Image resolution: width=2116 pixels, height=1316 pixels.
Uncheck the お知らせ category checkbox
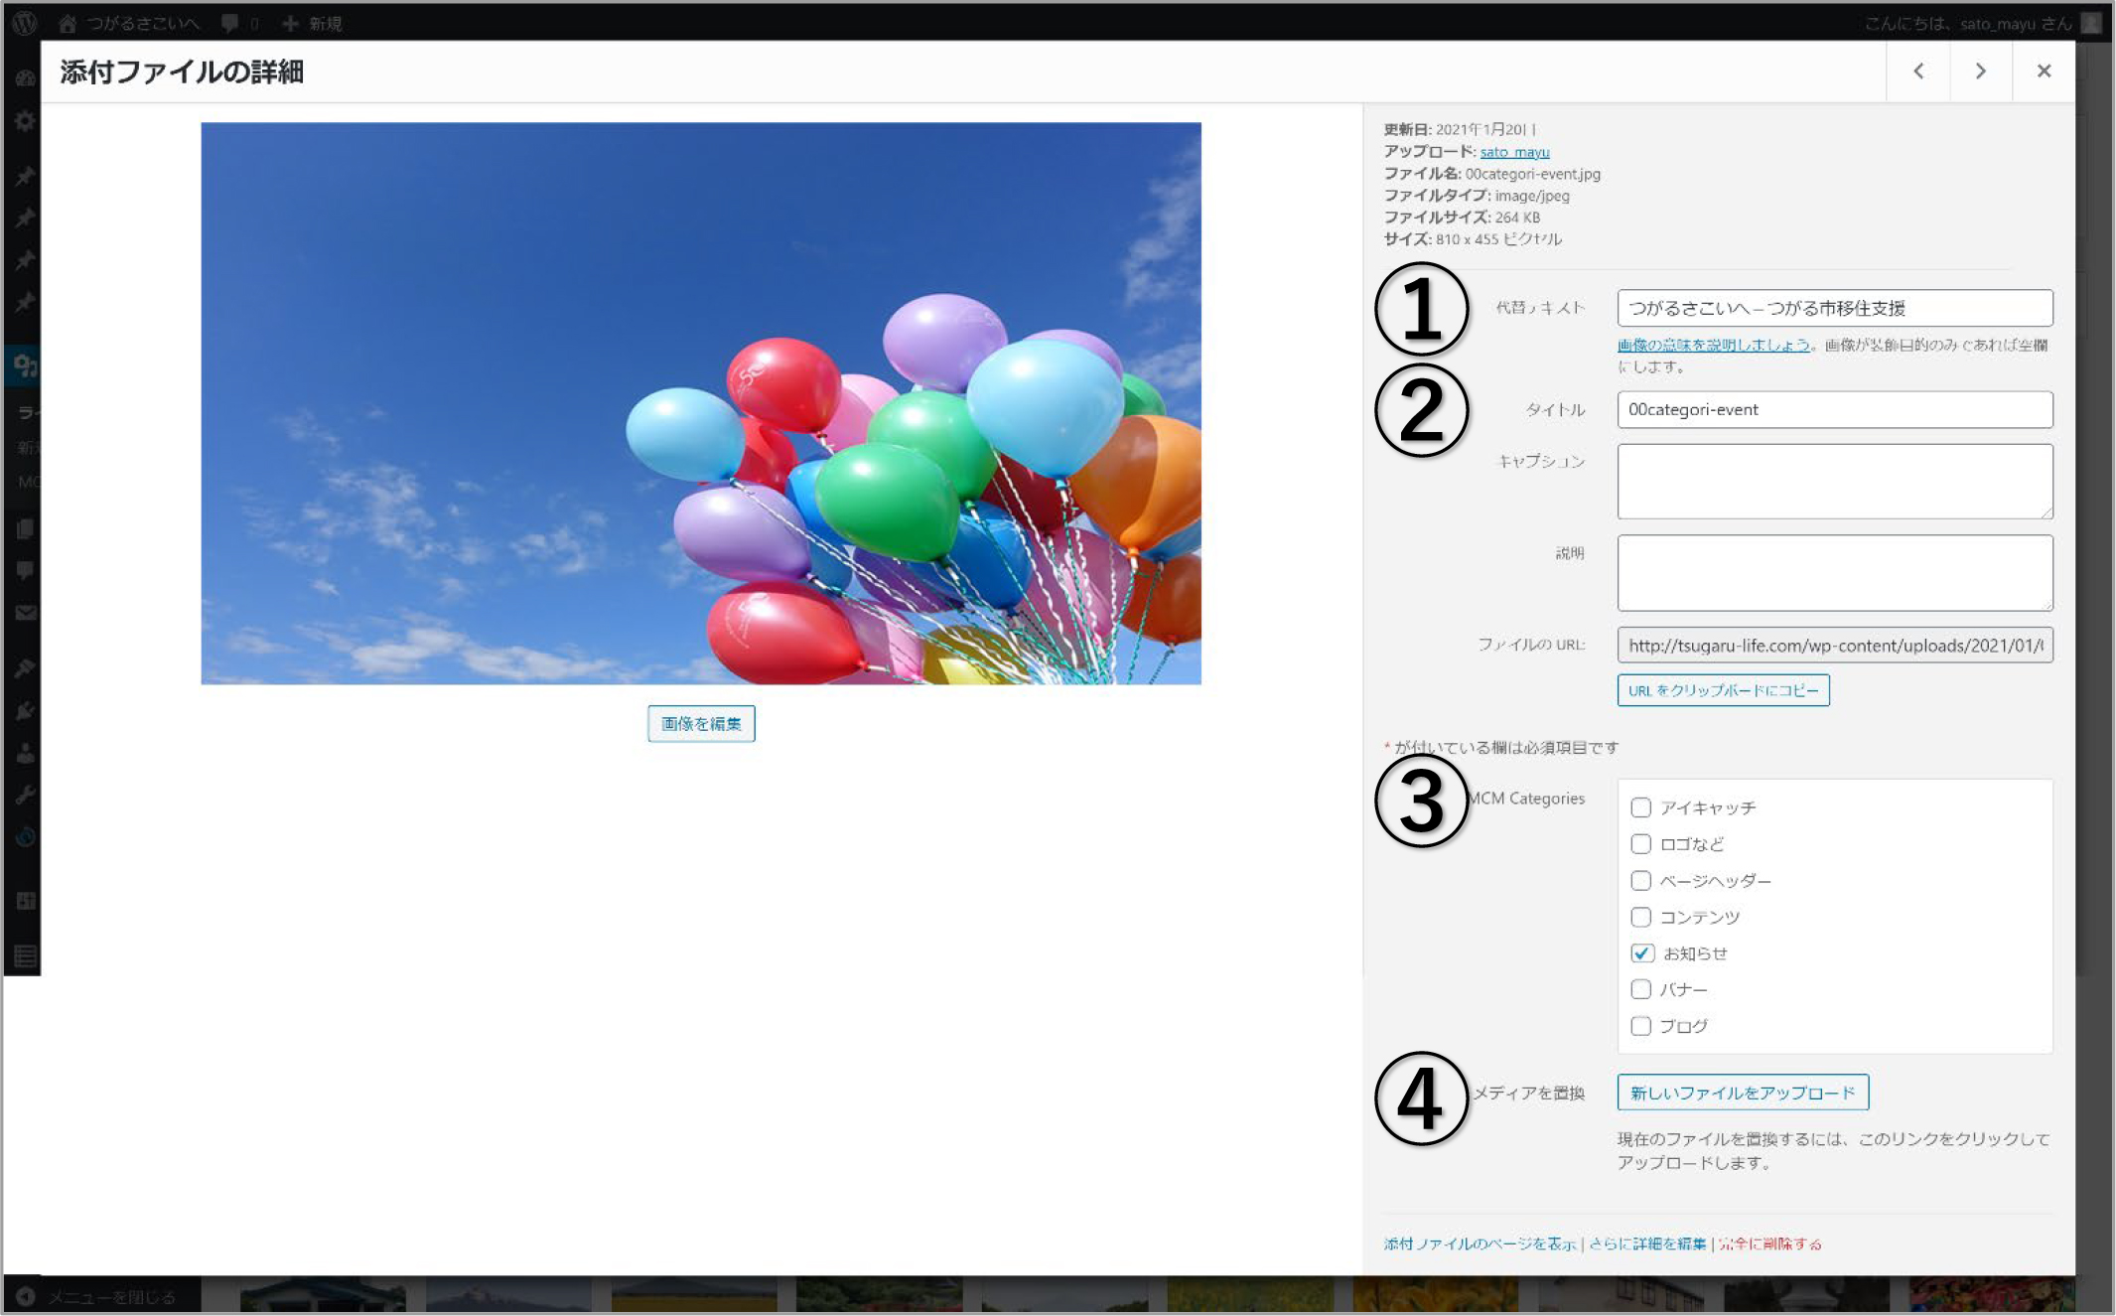[x=1641, y=953]
